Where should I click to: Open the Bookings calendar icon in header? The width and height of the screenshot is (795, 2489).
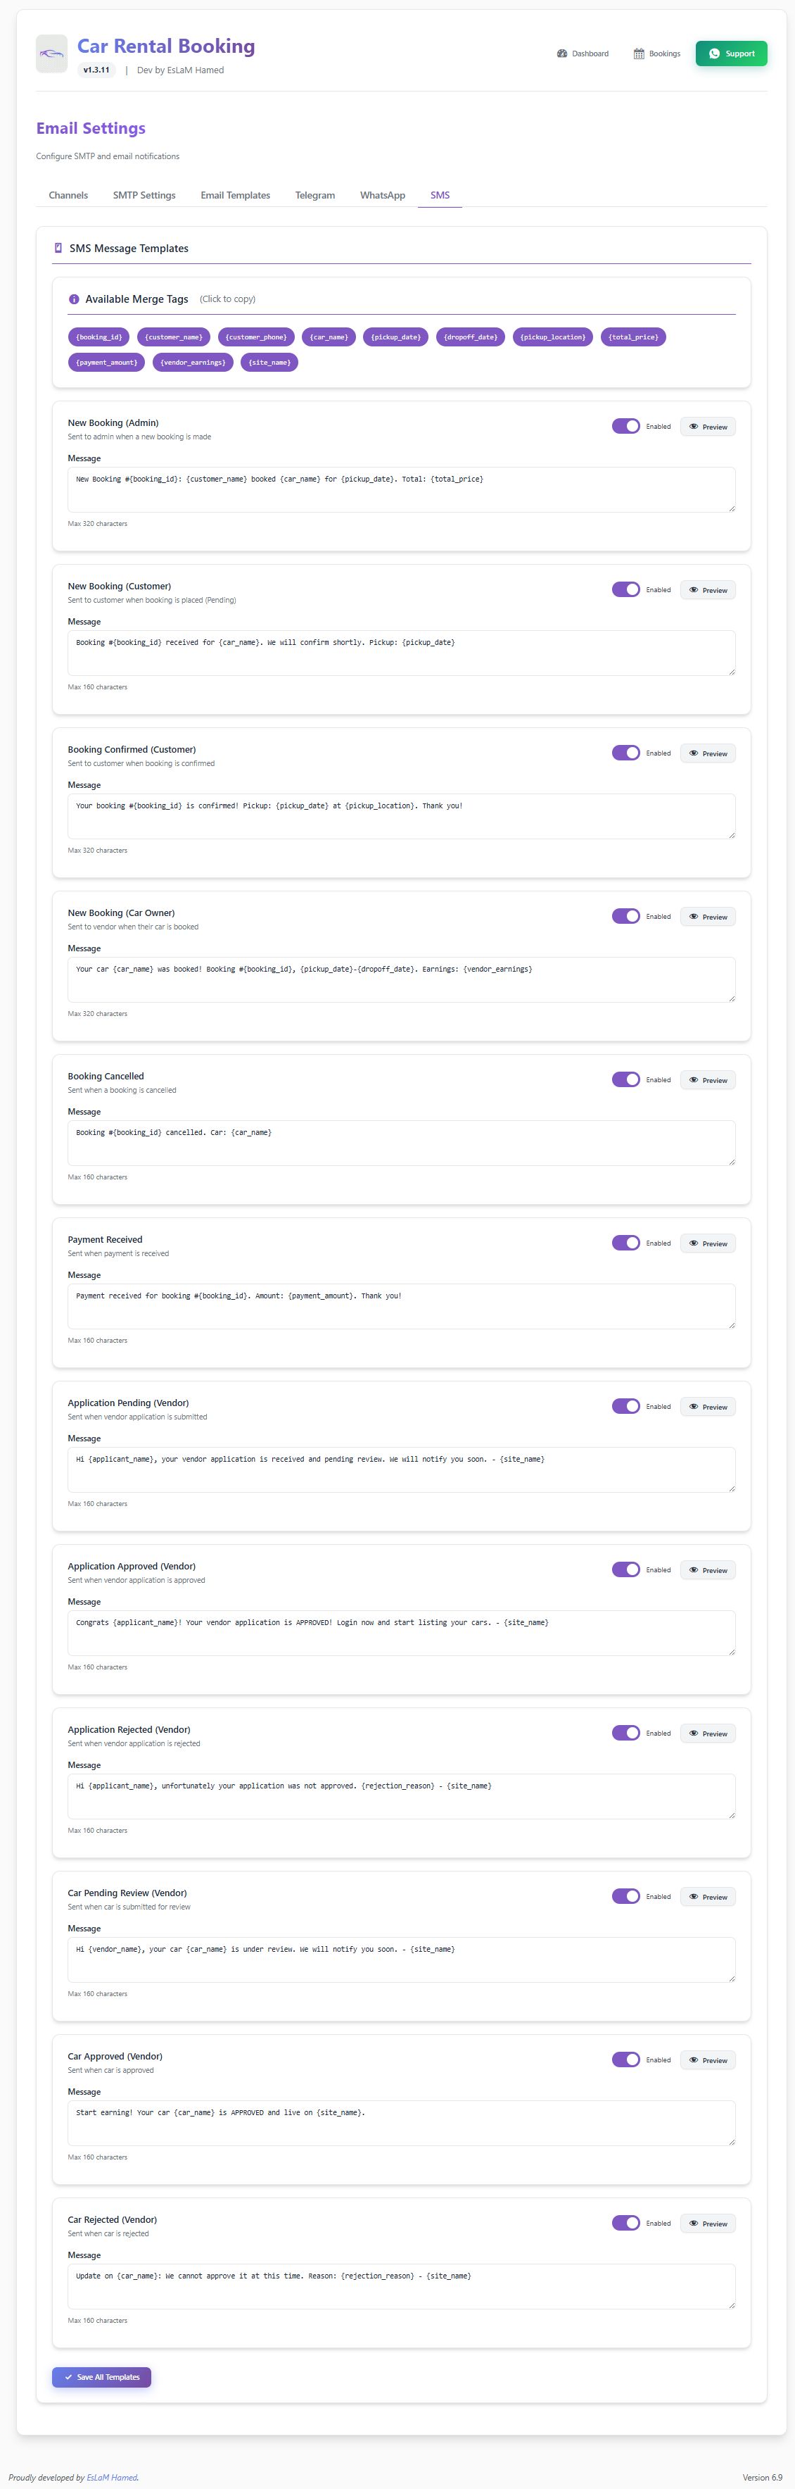639,54
